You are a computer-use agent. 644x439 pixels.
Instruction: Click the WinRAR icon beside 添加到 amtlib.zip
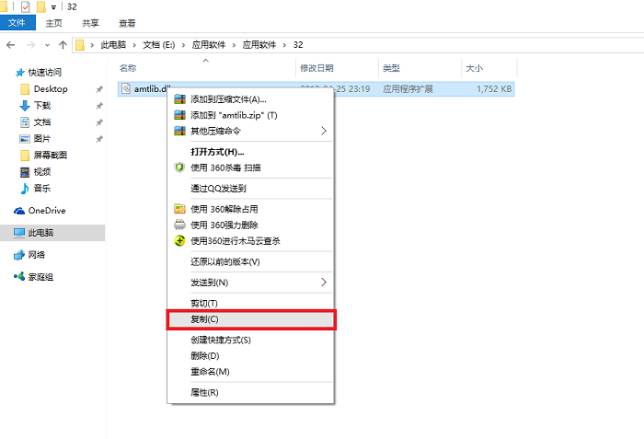180,115
